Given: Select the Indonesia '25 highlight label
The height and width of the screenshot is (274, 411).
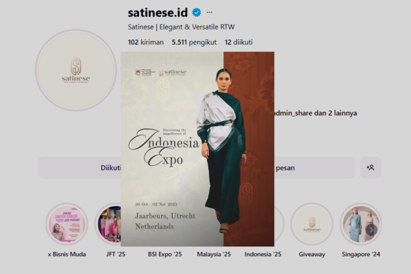Looking at the screenshot, I should pyautogui.click(x=263, y=254).
